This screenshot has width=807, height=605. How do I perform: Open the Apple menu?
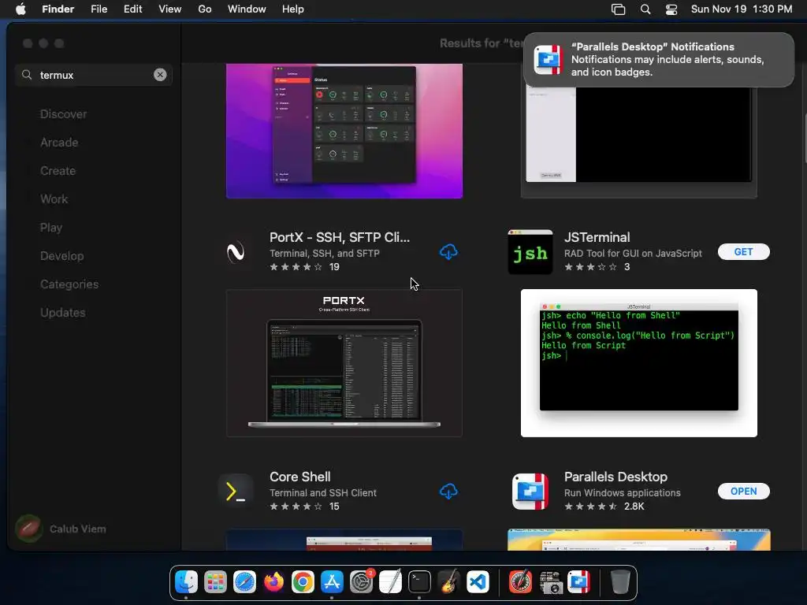click(x=20, y=9)
